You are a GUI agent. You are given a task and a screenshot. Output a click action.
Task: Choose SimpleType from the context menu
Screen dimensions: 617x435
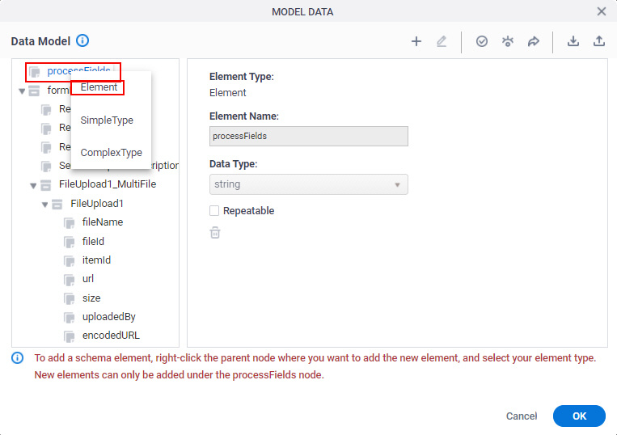tap(107, 120)
